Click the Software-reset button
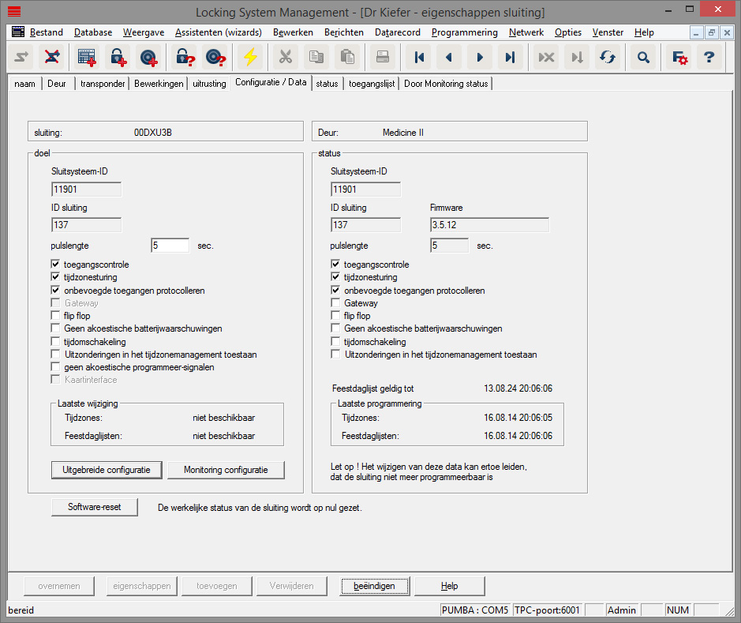 click(x=94, y=508)
